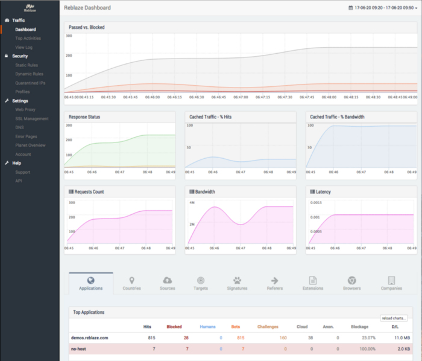Open Dynamic Rules under Security
Screen dimensions: 422x361
coord(29,74)
